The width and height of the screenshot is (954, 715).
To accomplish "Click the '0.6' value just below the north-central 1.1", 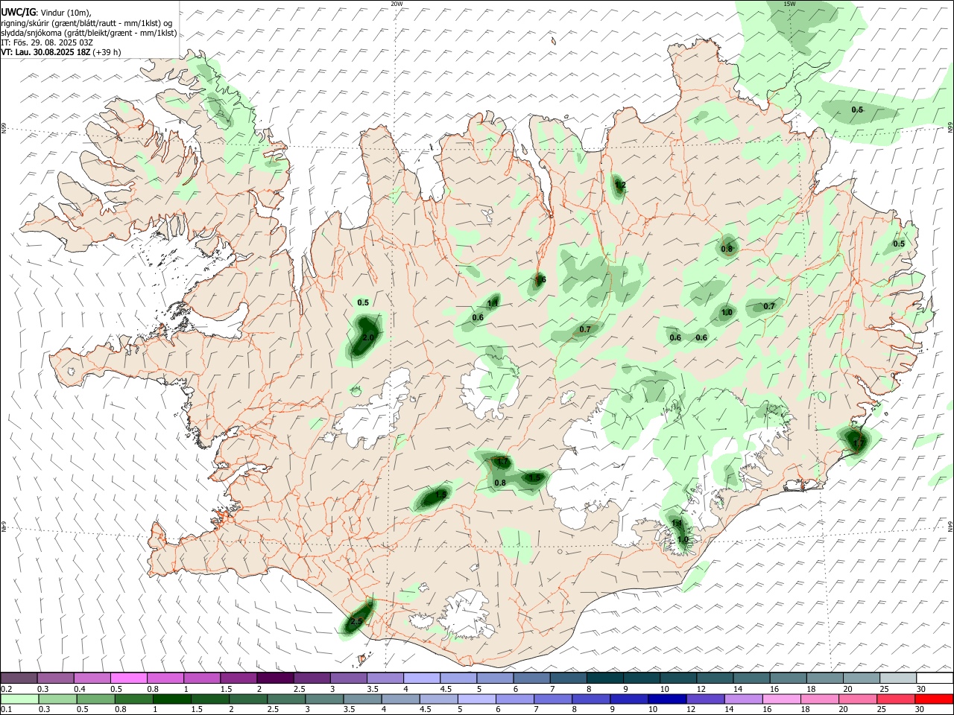I will tap(478, 318).
